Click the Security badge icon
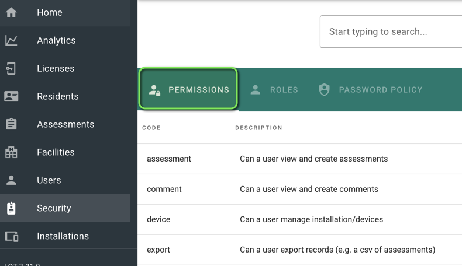 coord(11,208)
